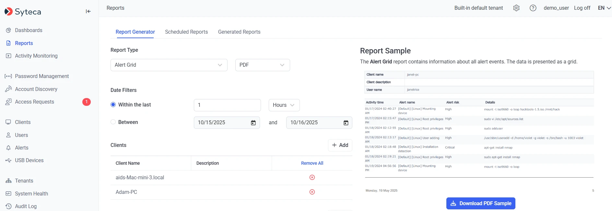Click the 'Within the last' number input field

coord(227,105)
